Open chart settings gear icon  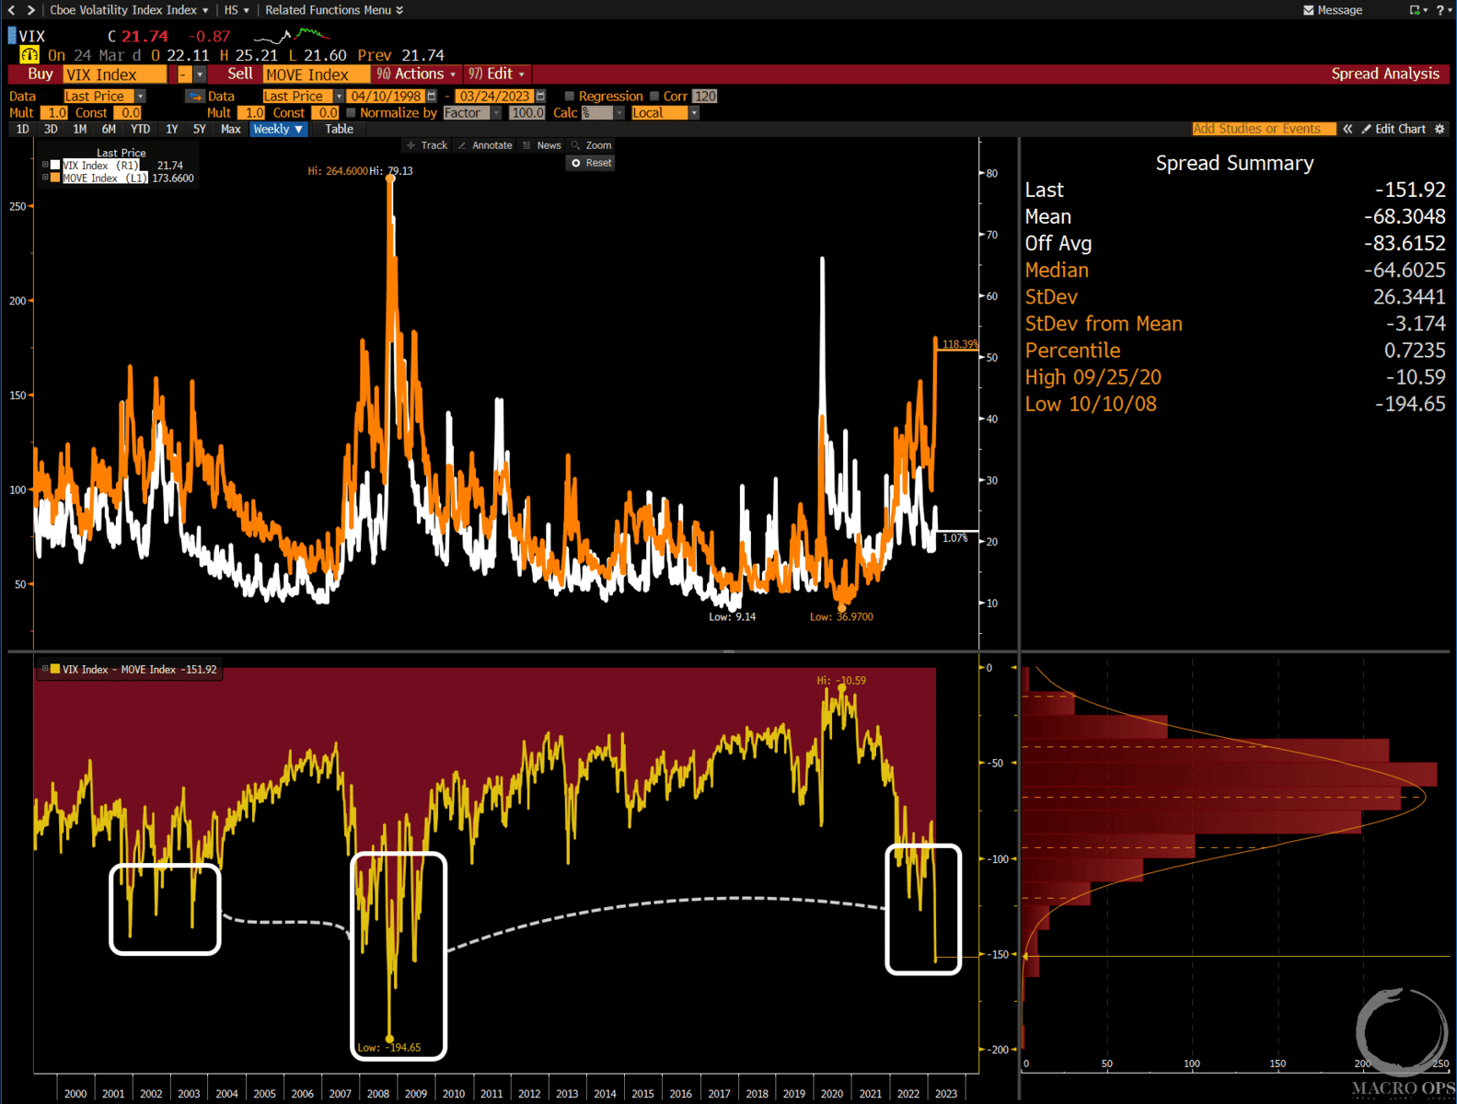(x=1440, y=129)
